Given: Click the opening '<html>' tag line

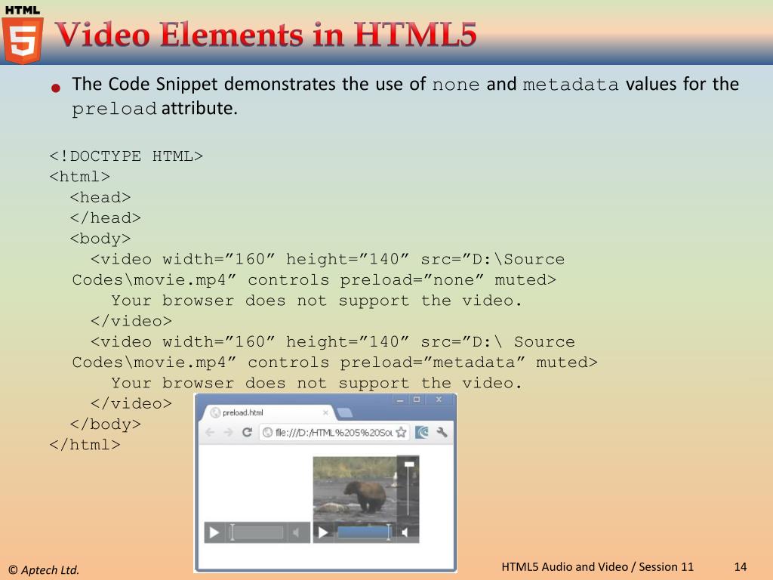Looking at the screenshot, I should point(79,177).
